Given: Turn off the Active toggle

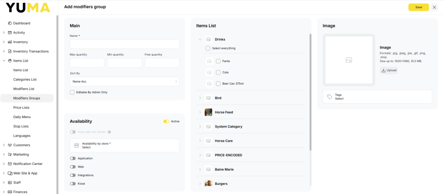Looking at the screenshot, I should [166, 122].
